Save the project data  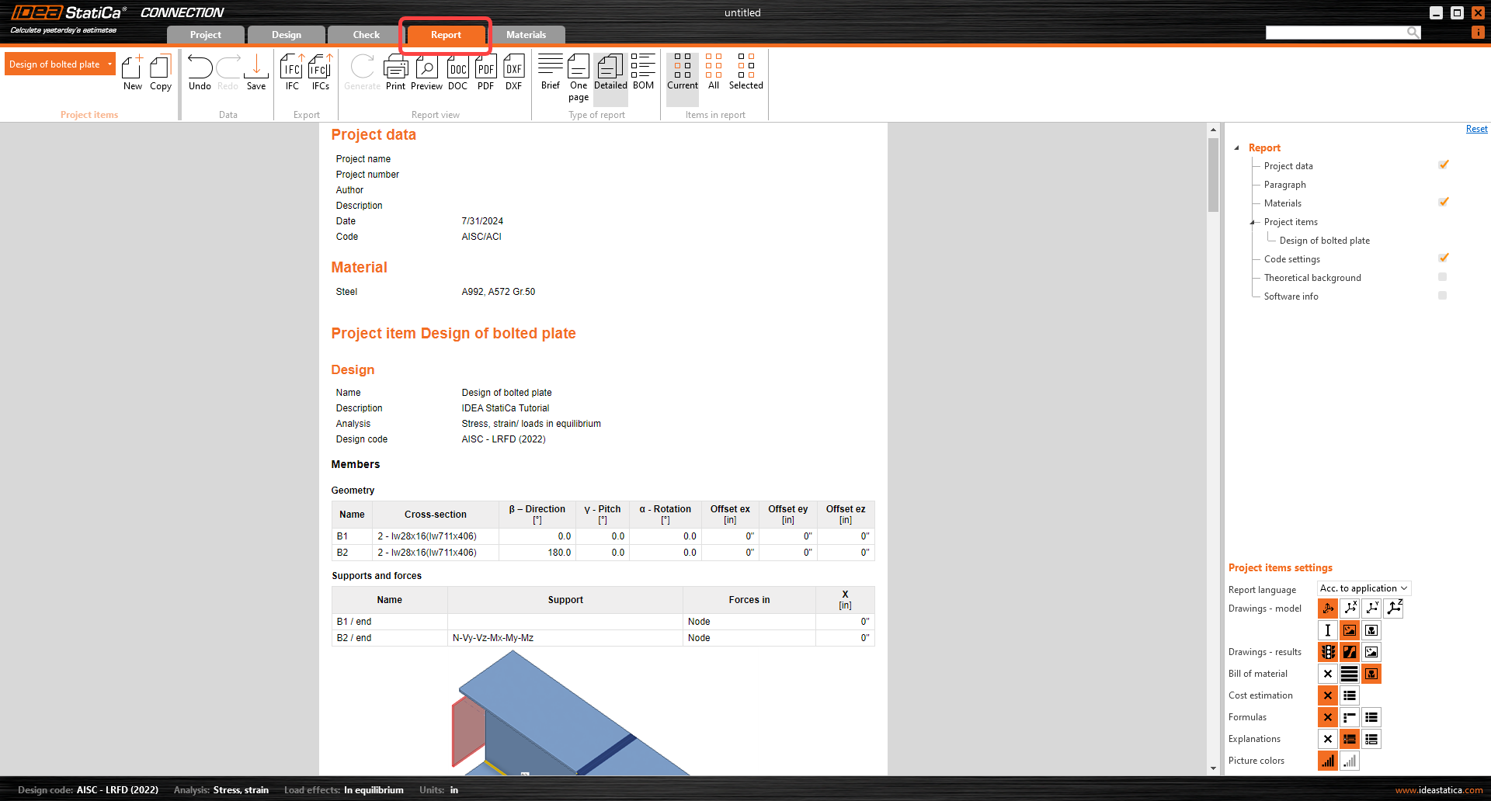coord(256,73)
